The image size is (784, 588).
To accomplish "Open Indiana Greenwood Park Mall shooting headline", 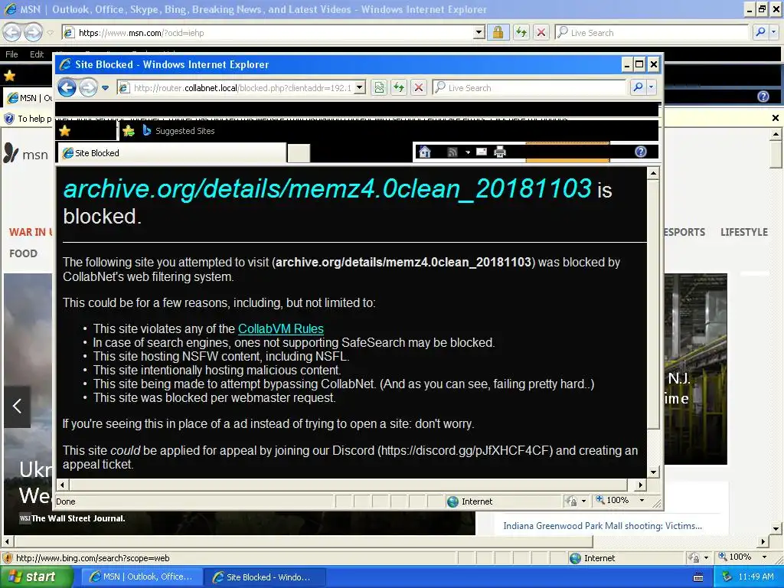I will pos(602,525).
